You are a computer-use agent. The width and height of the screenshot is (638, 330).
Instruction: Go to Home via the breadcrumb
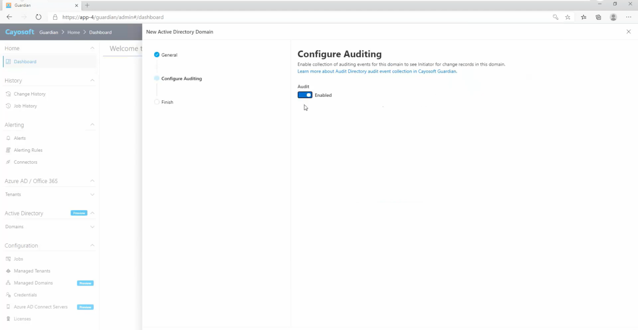click(74, 32)
